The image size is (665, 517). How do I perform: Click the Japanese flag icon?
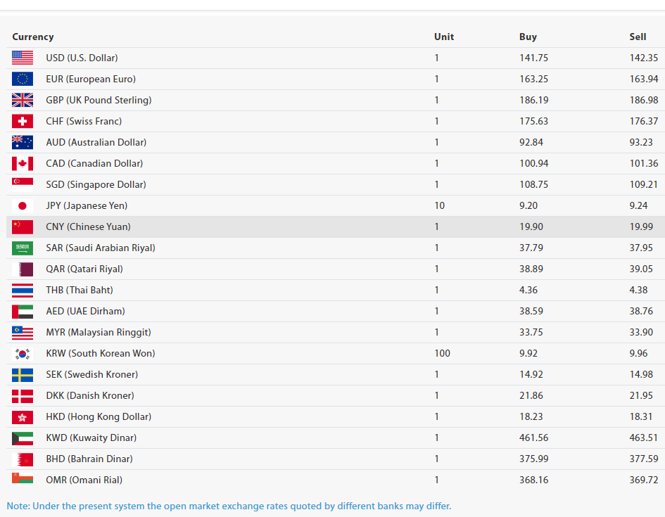point(23,205)
